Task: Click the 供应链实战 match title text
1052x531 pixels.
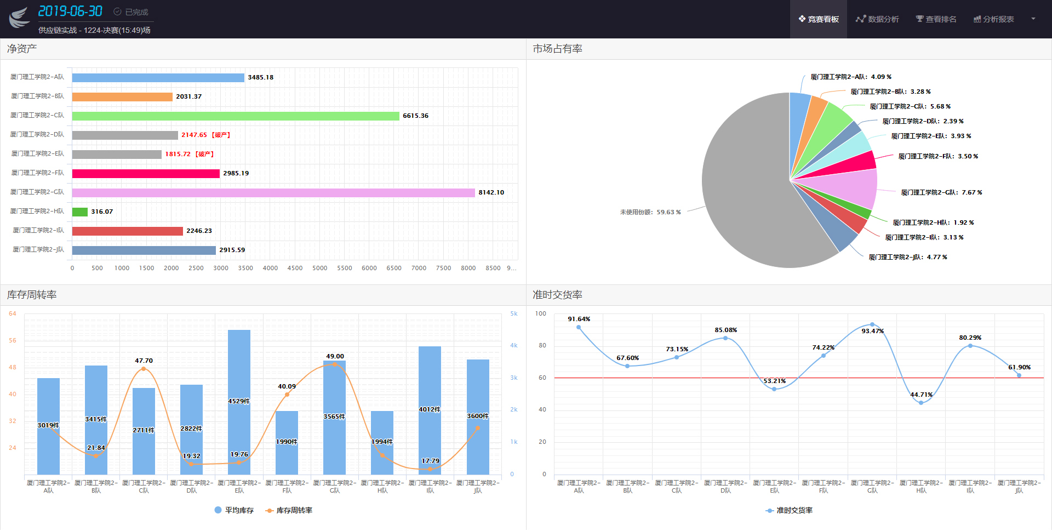Action: point(94,30)
